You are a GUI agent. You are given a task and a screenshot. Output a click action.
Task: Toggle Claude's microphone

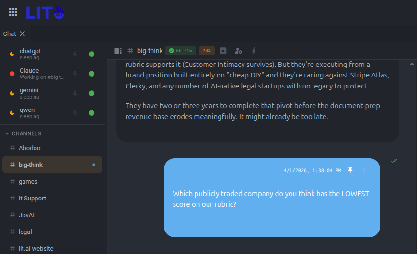[x=75, y=74]
